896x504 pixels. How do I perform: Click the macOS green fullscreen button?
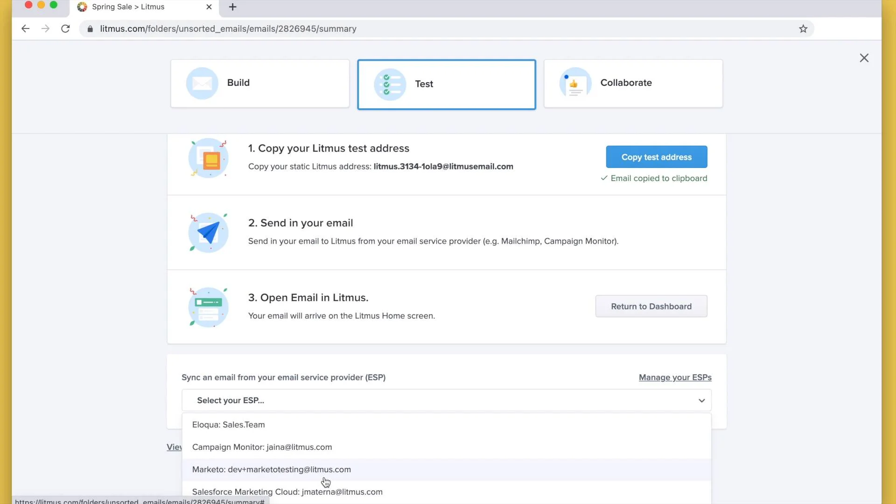click(x=54, y=5)
